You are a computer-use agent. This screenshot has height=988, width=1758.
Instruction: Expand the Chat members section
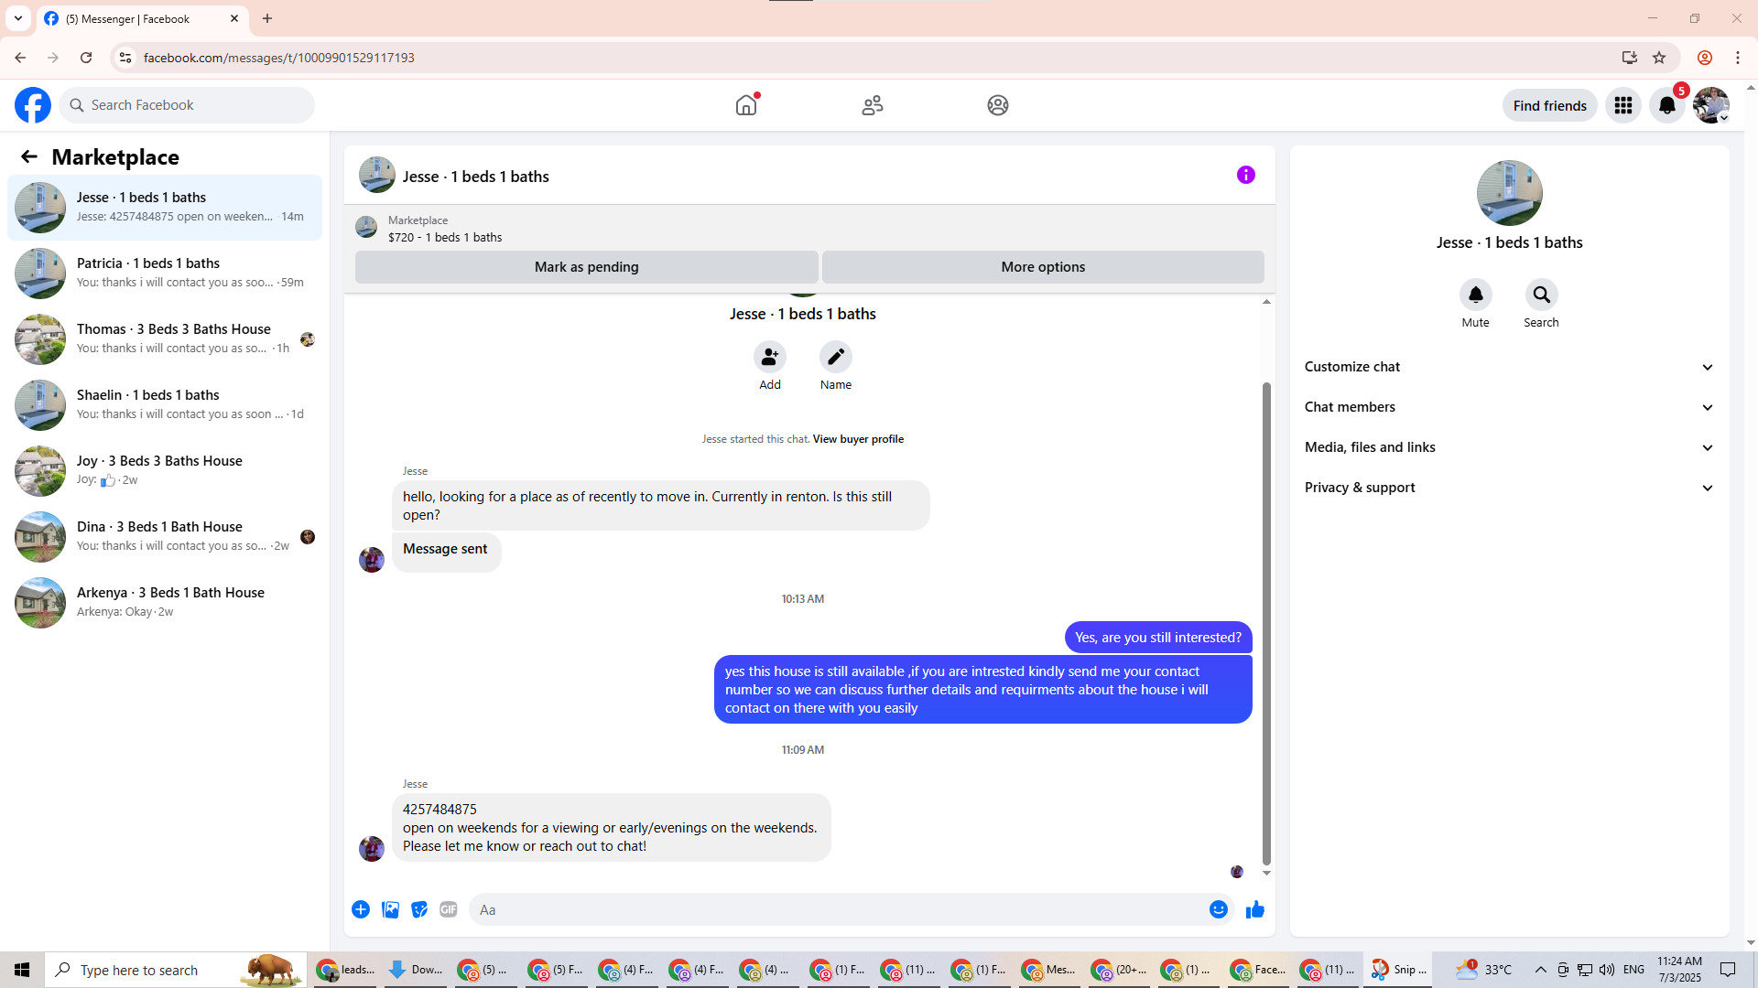coord(1509,407)
